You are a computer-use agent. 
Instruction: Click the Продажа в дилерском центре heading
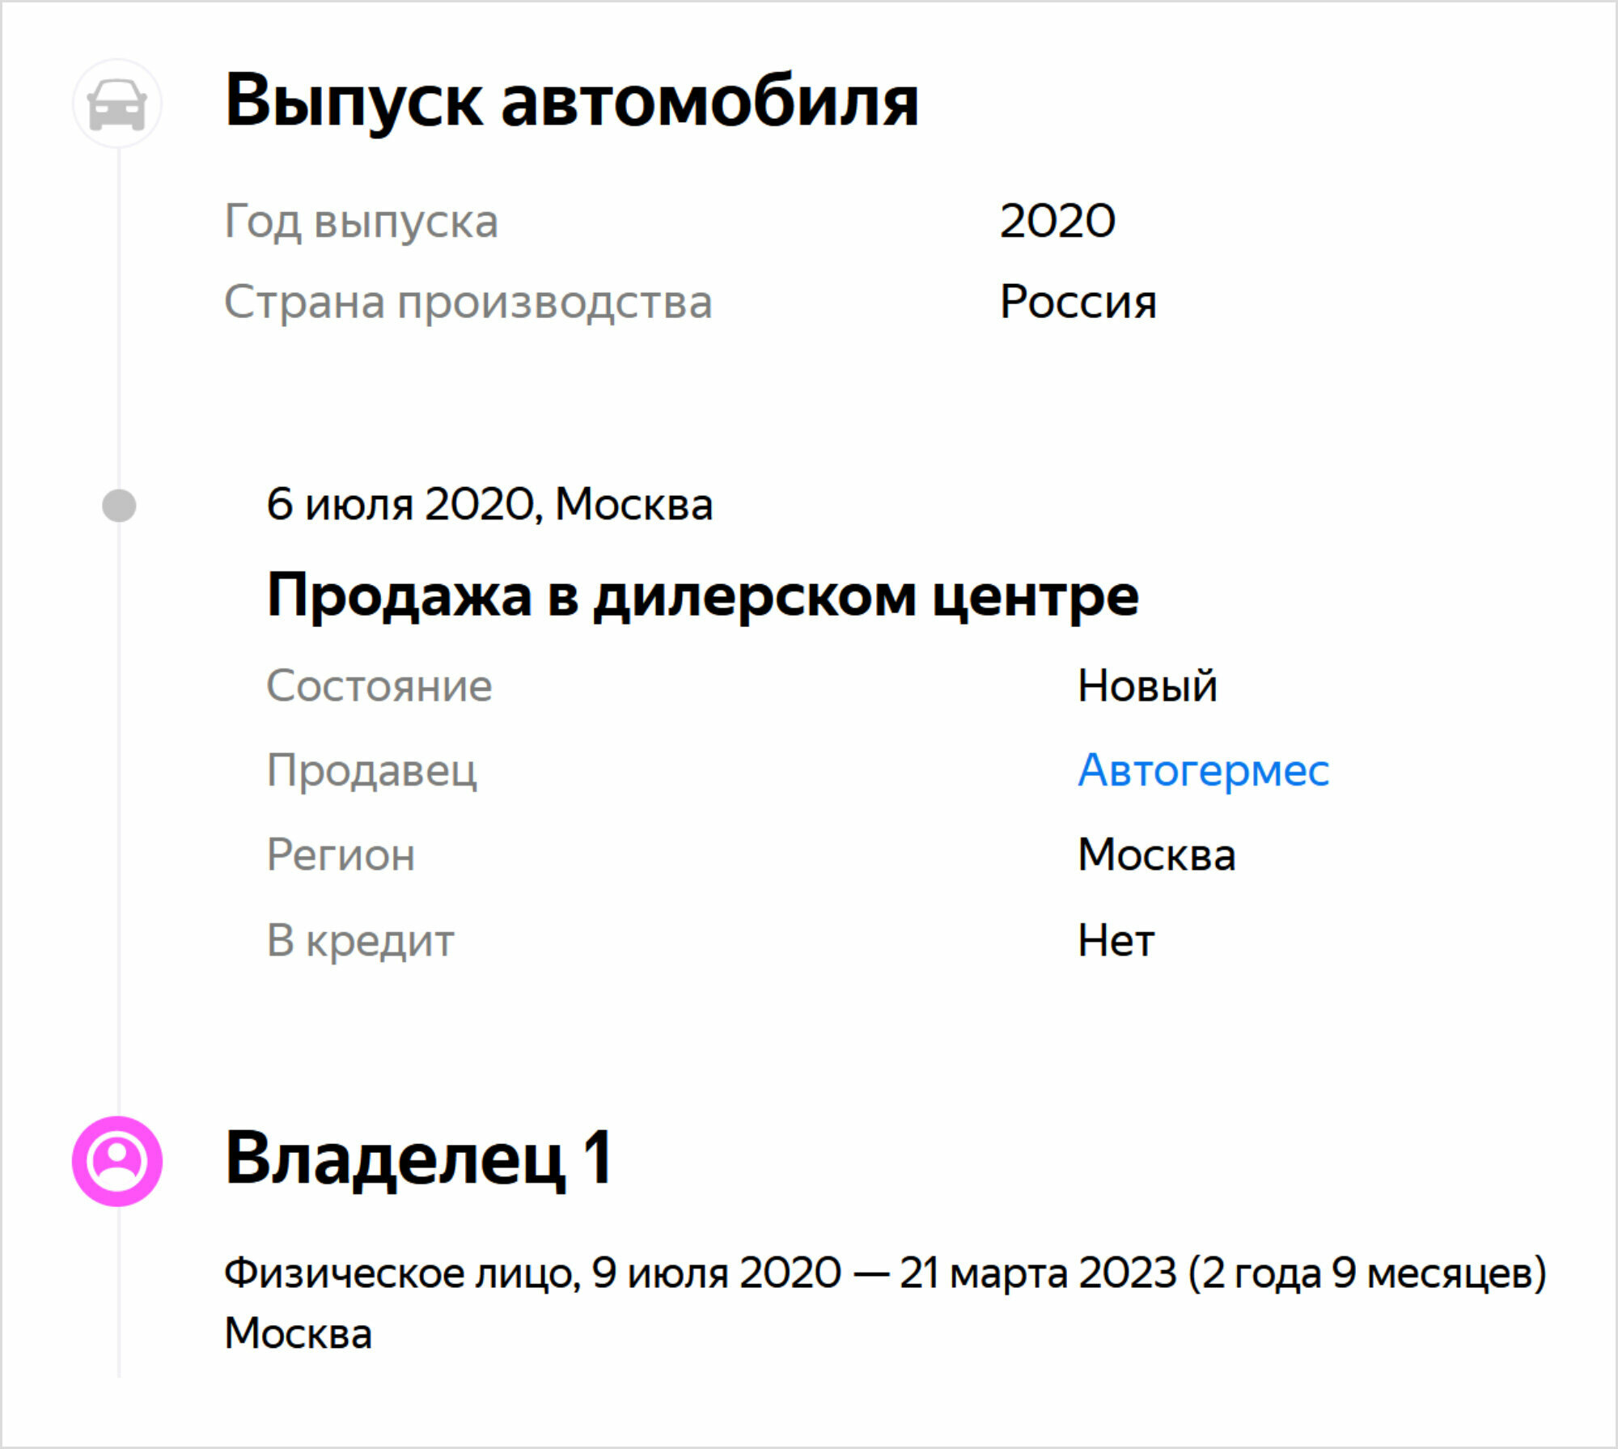[702, 597]
